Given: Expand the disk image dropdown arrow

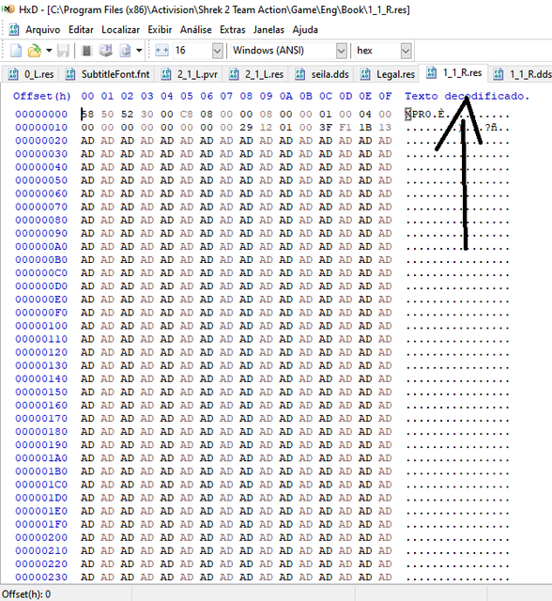Looking at the screenshot, I should (139, 51).
